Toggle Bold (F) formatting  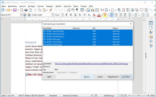pos(66,15)
